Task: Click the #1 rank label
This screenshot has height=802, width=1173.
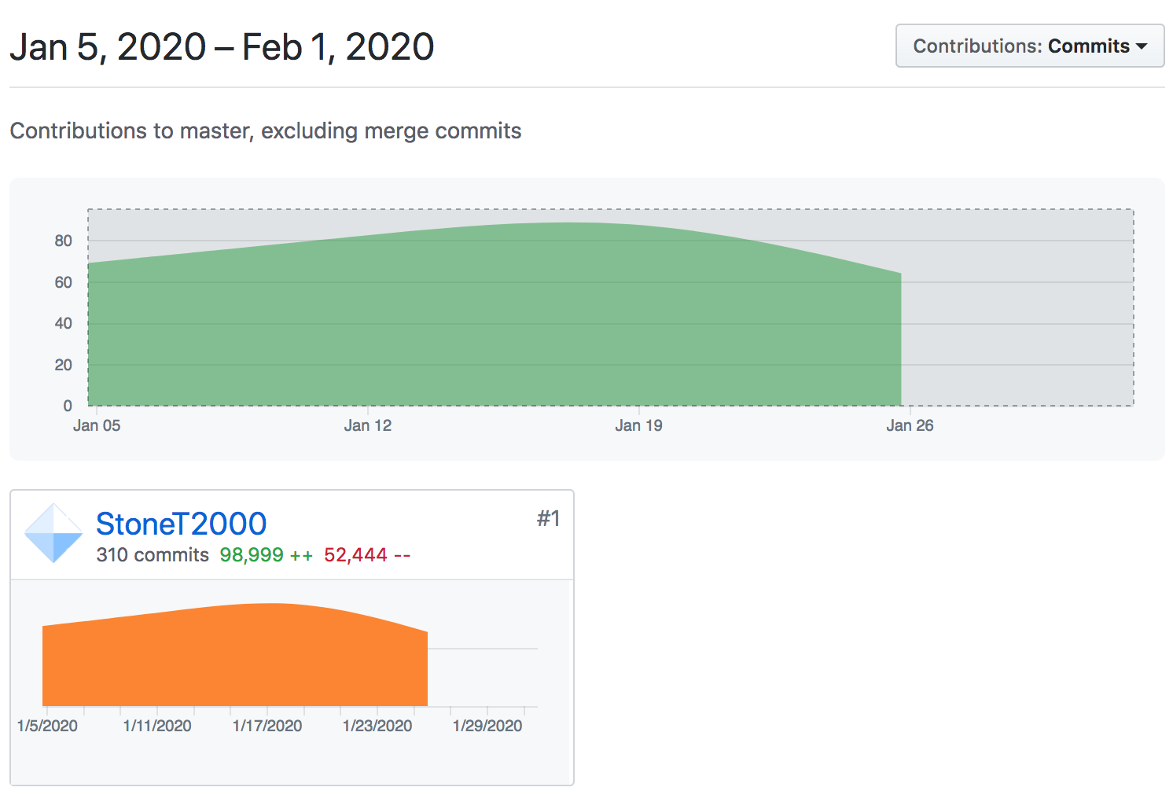Action: click(548, 519)
